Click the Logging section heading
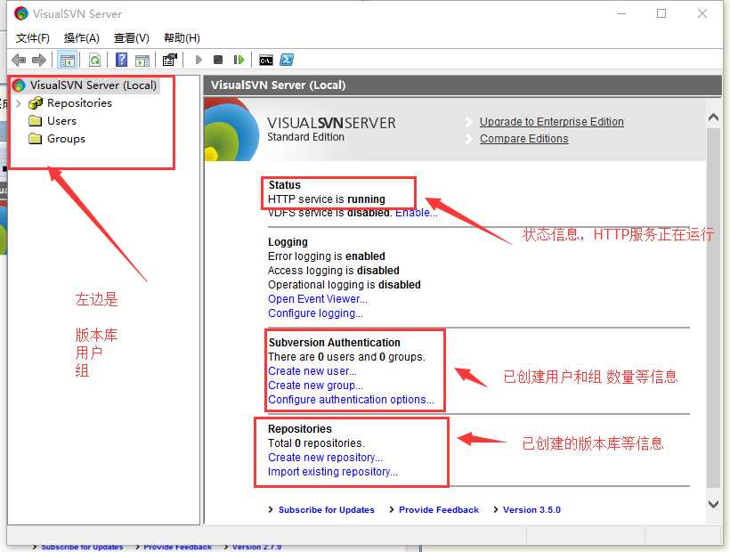The image size is (730, 552). click(x=288, y=242)
